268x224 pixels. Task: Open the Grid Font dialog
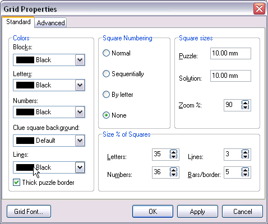tap(29, 212)
